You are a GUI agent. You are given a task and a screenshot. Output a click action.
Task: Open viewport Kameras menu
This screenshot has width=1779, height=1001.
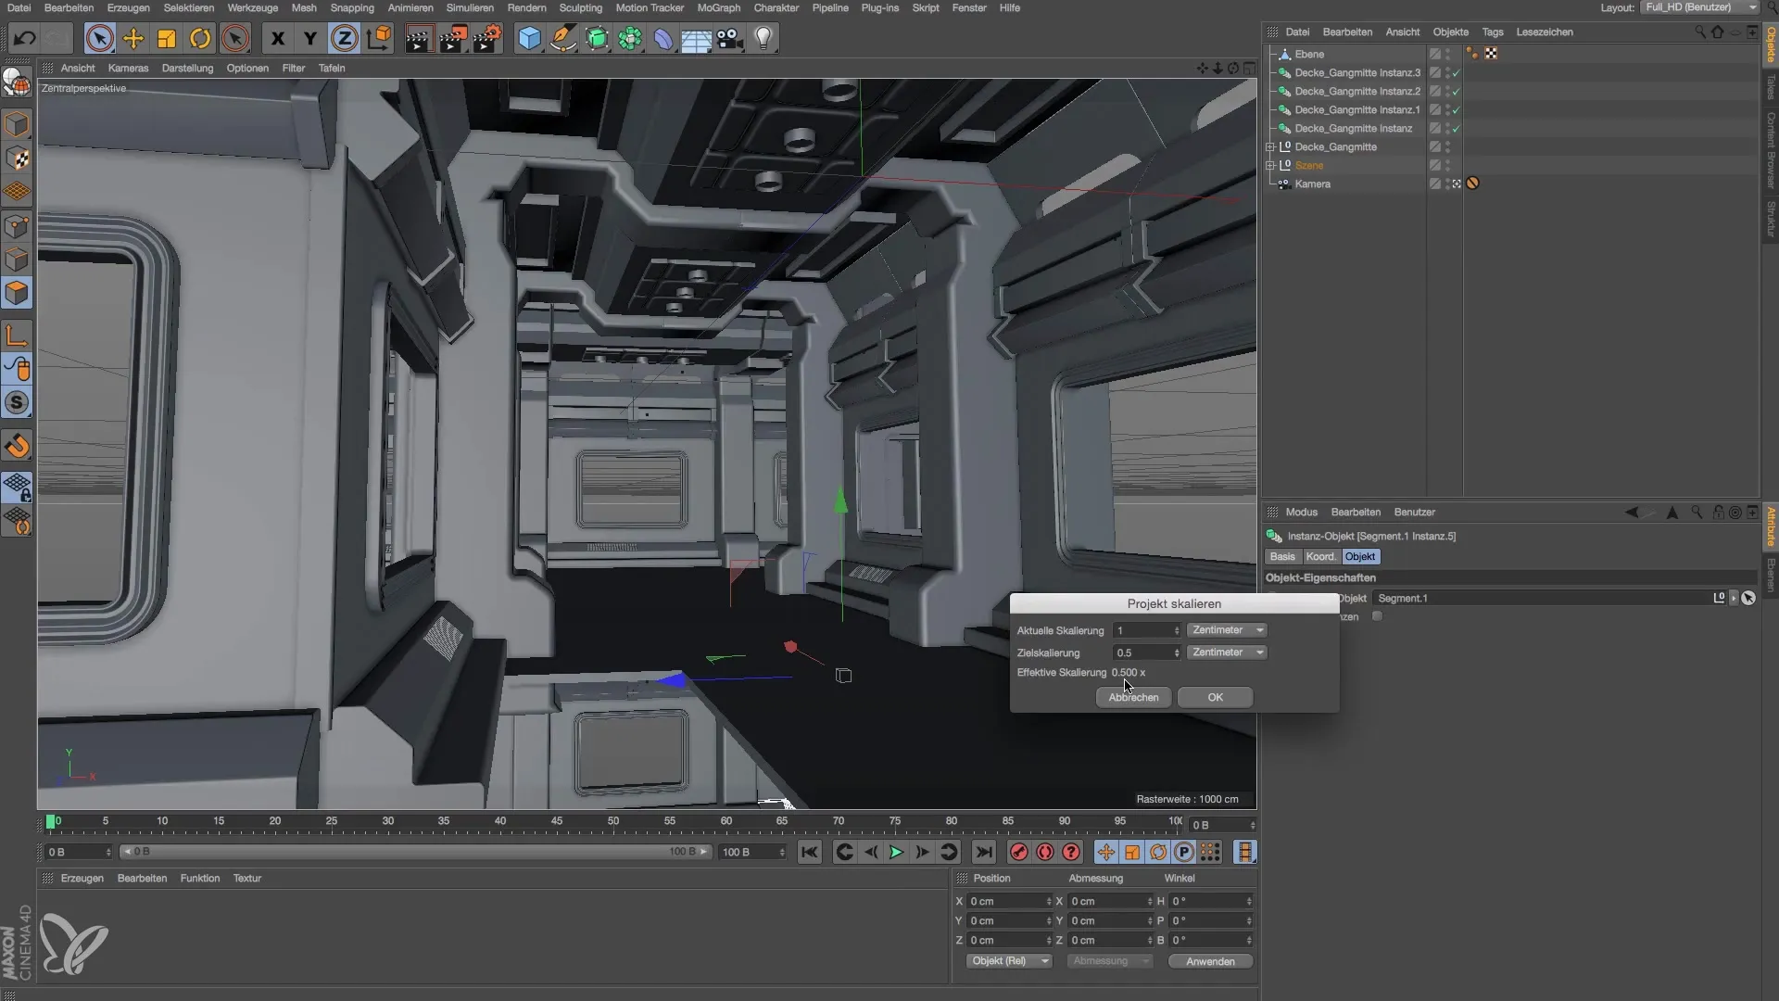128,68
